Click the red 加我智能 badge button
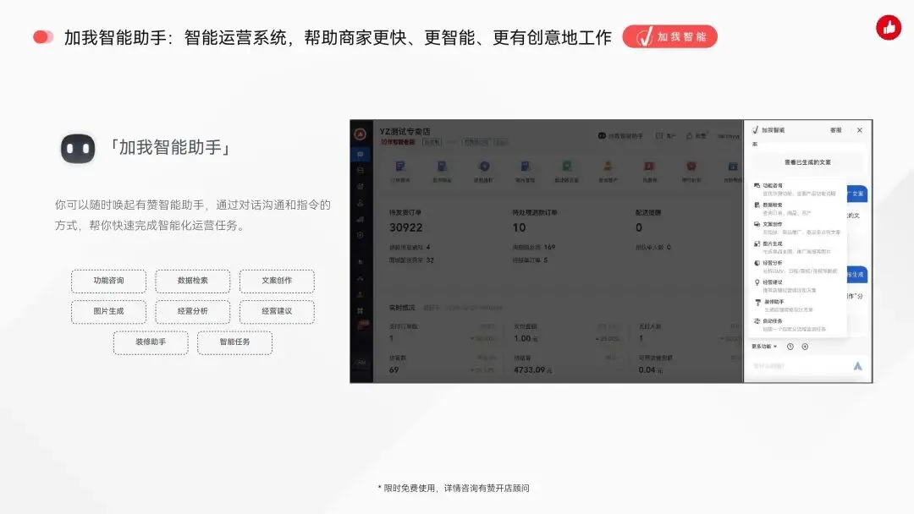 pyautogui.click(x=669, y=36)
